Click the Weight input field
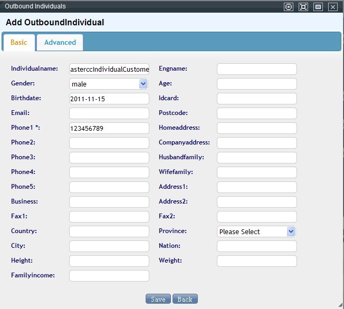 click(257, 261)
